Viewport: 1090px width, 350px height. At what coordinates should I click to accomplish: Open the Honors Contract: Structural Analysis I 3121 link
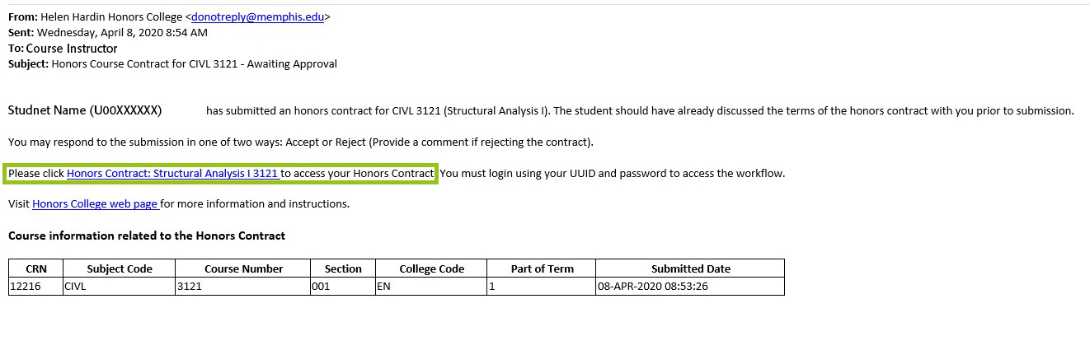[x=172, y=174]
